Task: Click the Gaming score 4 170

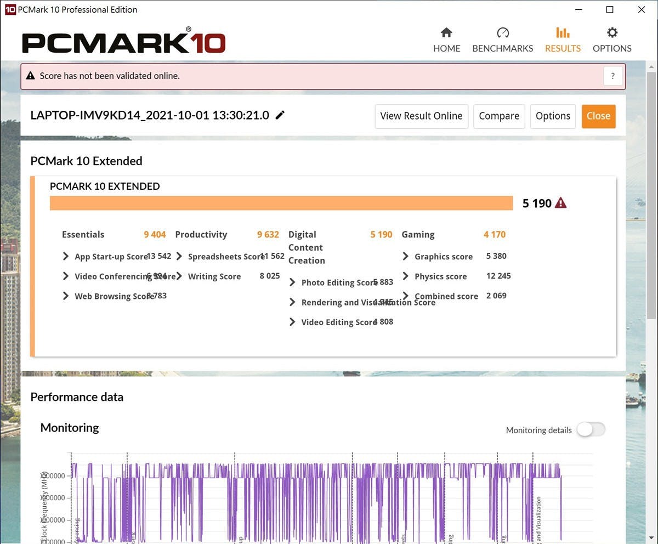Action: [495, 234]
